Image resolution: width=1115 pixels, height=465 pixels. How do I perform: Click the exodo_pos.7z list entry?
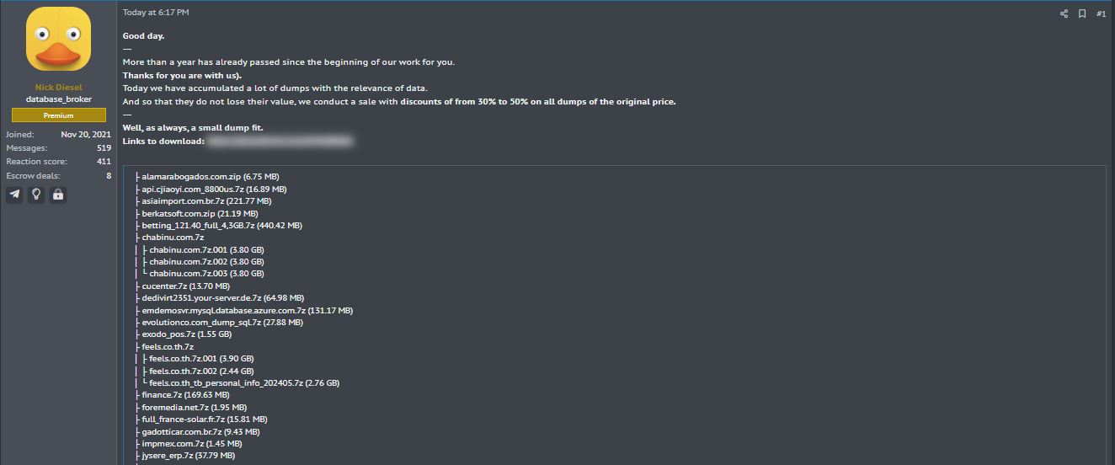tap(186, 334)
